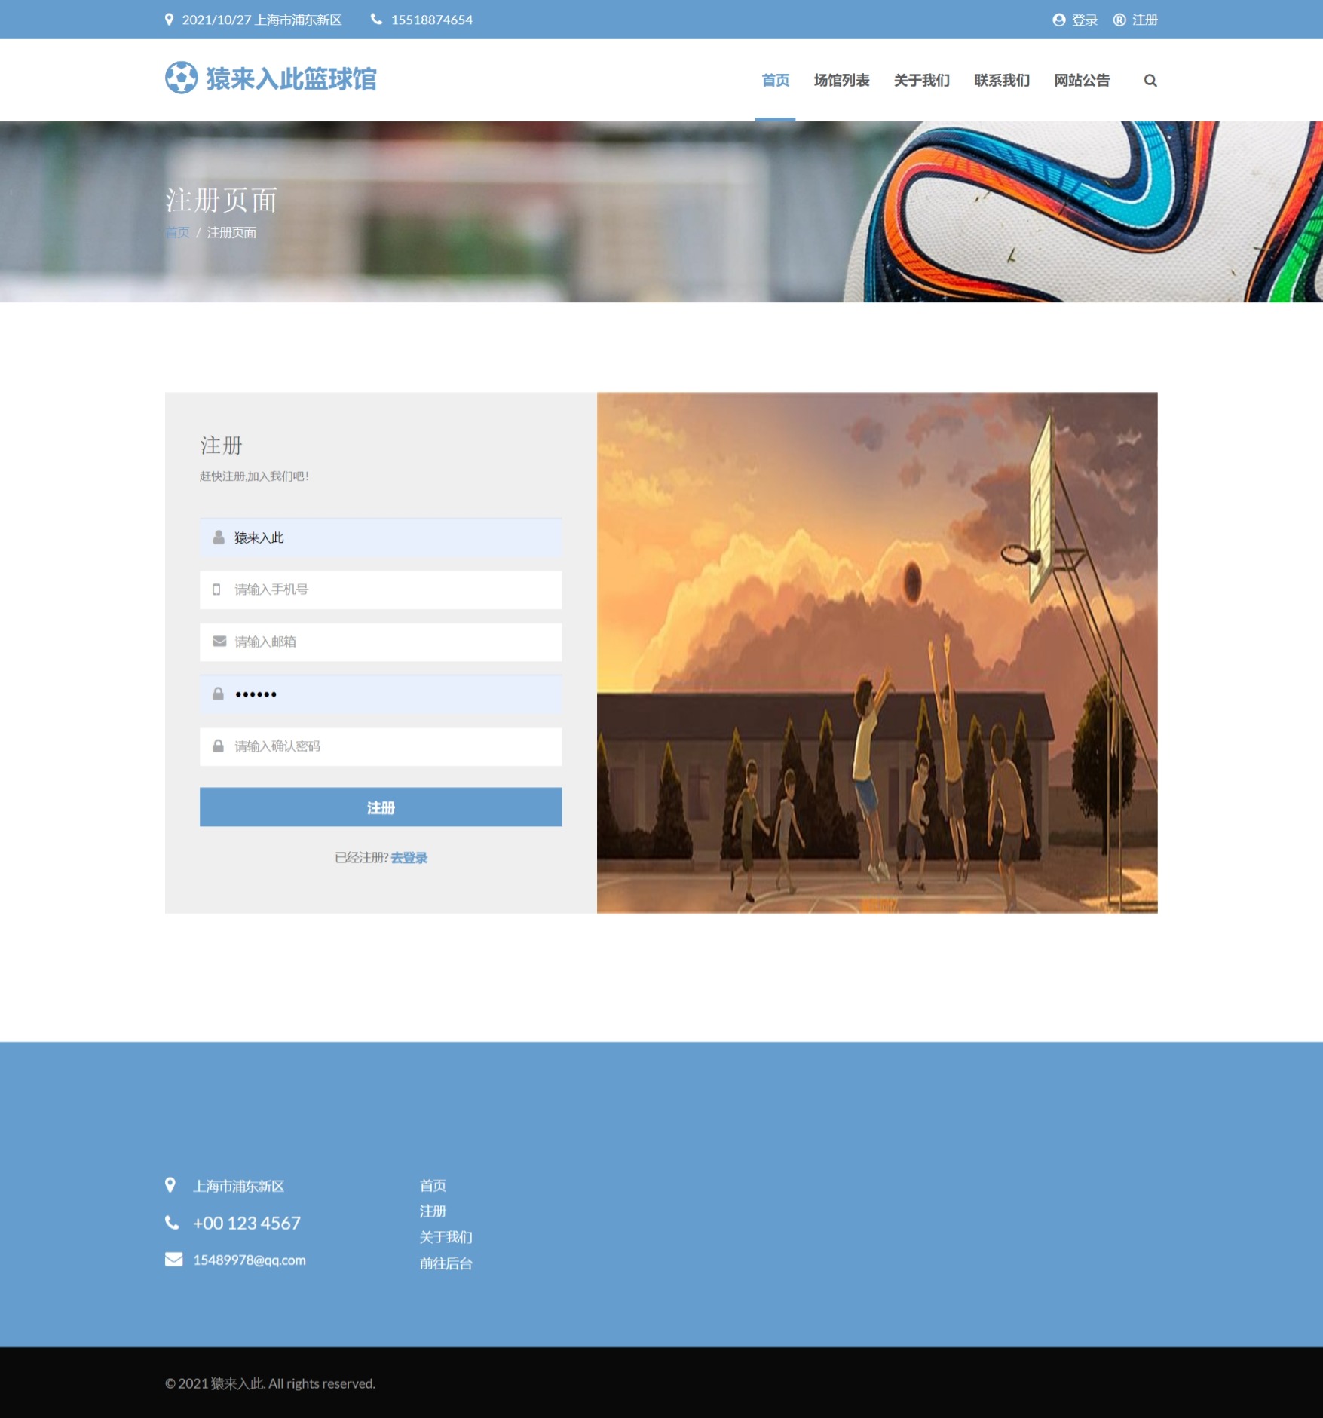
Task: Click the 去登录 link
Action: tap(409, 858)
